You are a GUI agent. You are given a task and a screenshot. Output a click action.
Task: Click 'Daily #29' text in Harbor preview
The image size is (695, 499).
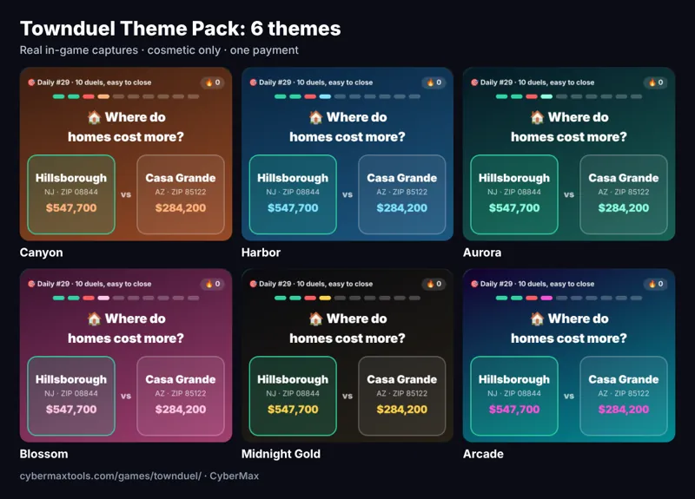click(275, 82)
